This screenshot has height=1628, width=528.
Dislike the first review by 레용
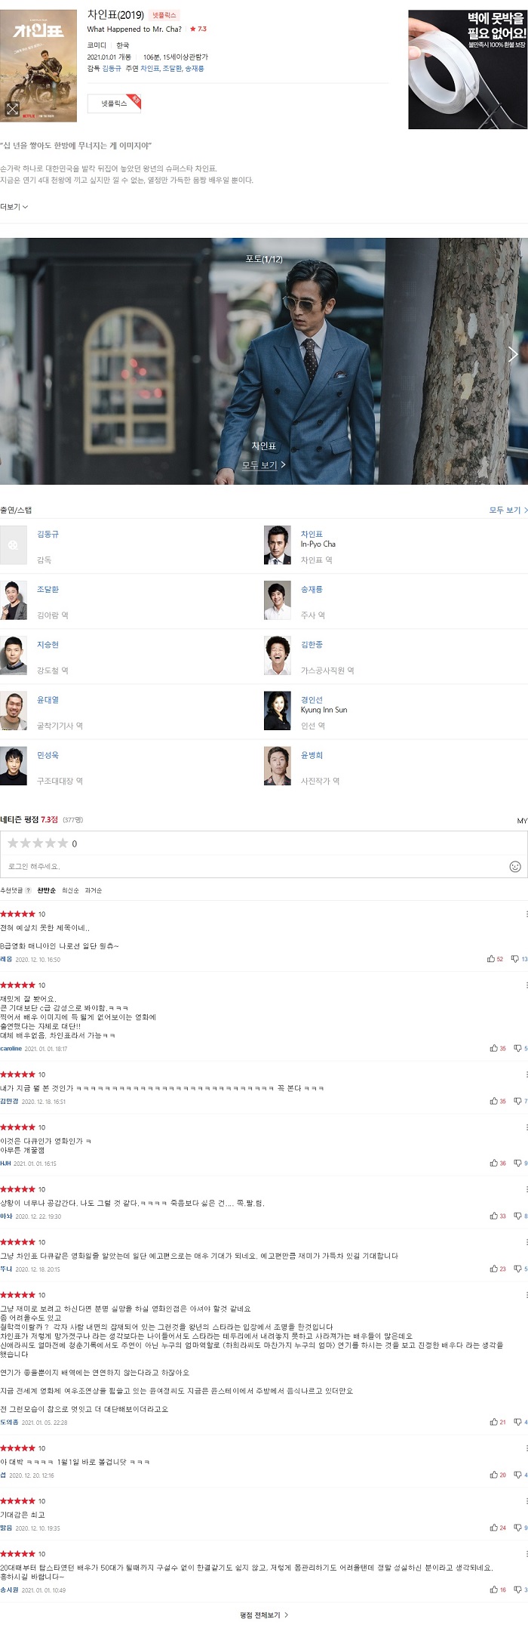520,959
